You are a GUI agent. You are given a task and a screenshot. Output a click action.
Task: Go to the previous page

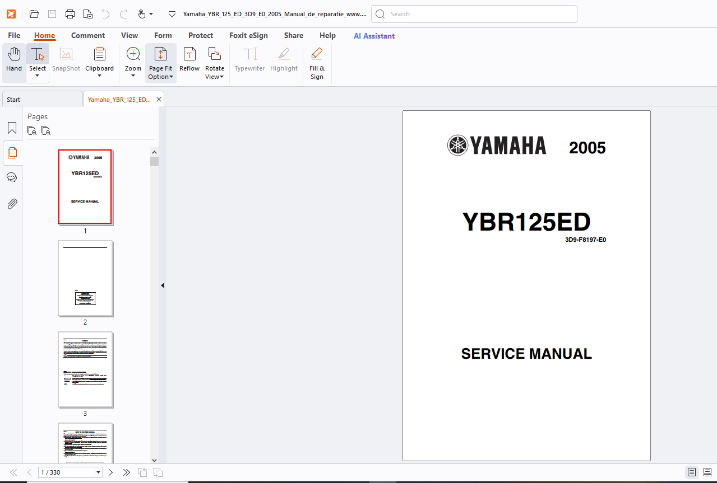29,472
